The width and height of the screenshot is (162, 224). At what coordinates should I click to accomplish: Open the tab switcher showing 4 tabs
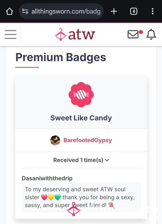pos(134,11)
